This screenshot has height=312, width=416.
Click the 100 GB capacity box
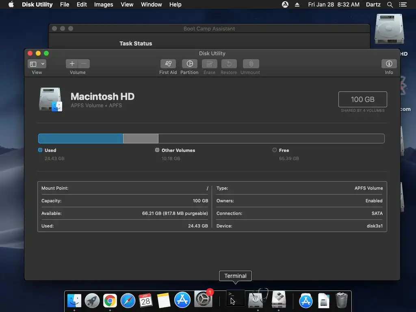(363, 99)
